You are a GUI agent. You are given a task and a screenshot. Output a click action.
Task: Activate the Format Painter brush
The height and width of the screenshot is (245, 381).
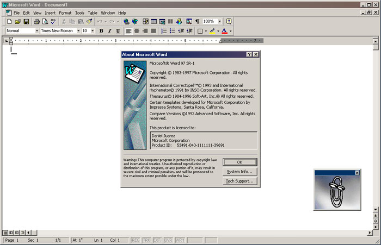pos(89,22)
